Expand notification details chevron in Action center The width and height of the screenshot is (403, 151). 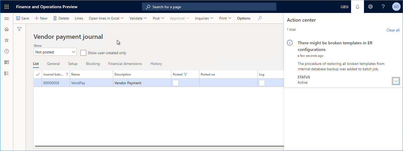point(396,81)
